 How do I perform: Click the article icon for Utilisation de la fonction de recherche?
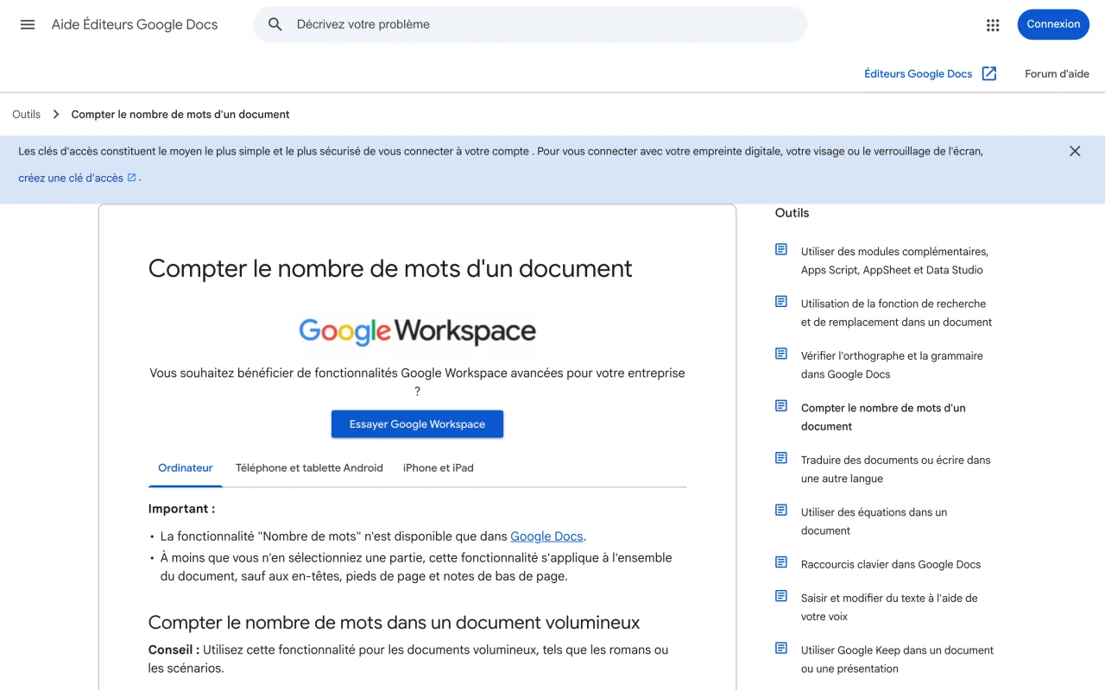click(x=781, y=302)
